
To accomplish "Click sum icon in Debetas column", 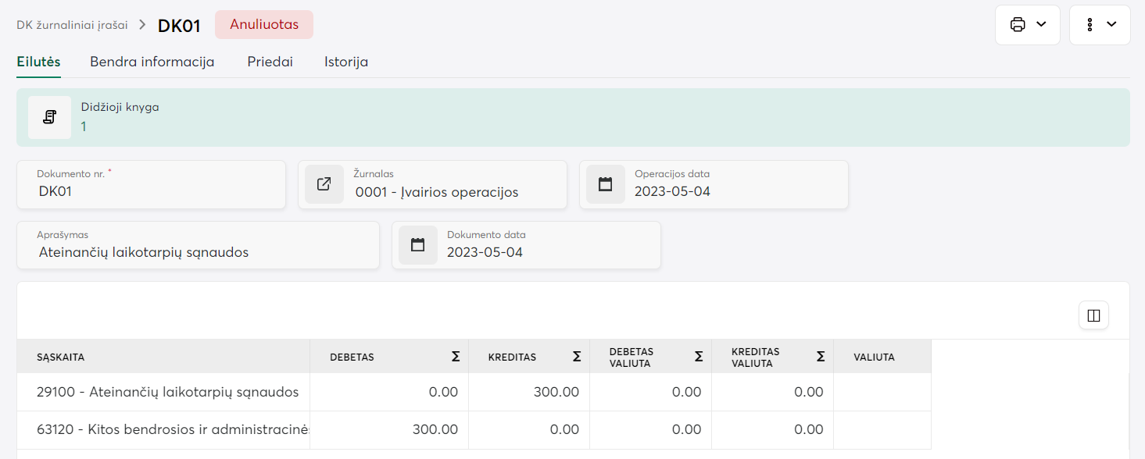I will pos(456,357).
